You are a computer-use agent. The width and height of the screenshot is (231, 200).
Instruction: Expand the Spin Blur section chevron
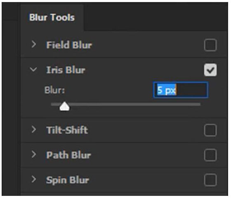pos(34,179)
